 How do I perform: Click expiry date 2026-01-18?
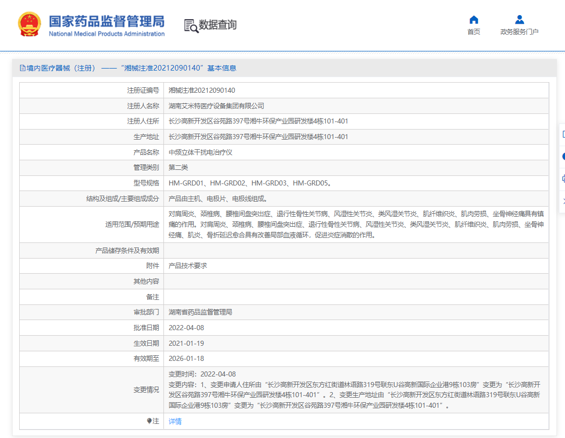tap(186, 358)
